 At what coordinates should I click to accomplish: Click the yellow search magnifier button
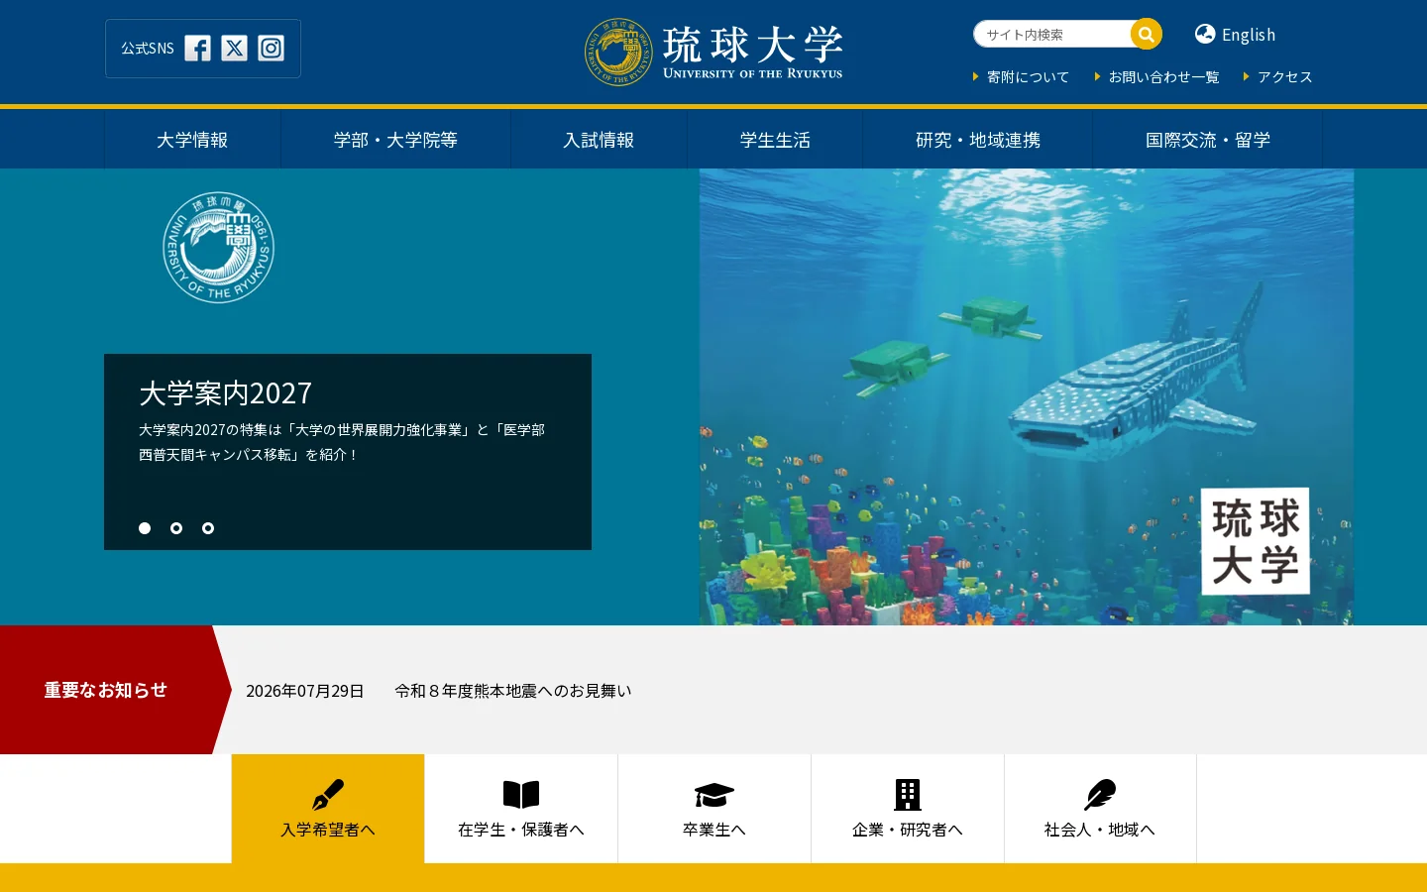click(1146, 35)
